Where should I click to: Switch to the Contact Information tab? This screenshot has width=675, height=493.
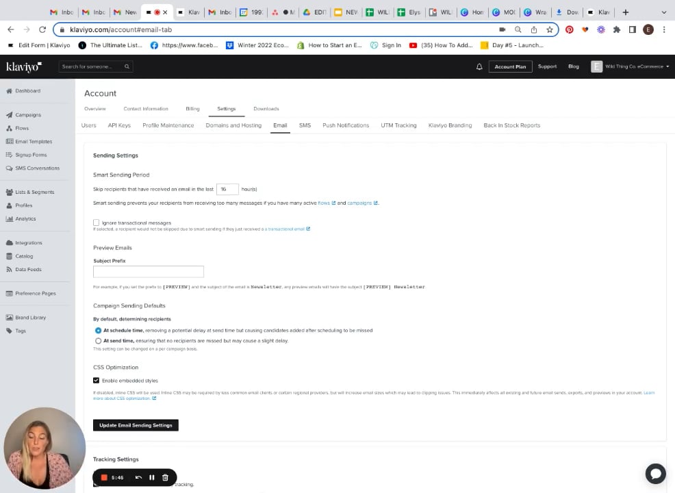[146, 109]
